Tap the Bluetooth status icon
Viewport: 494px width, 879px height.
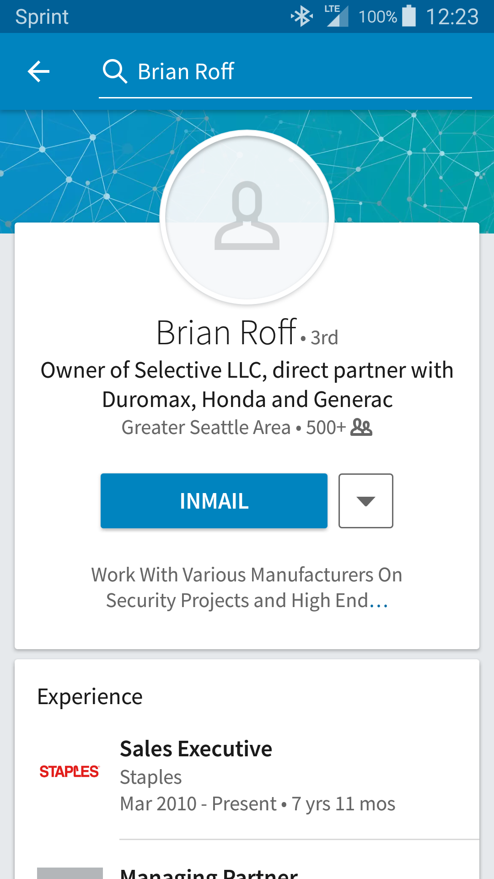302,17
